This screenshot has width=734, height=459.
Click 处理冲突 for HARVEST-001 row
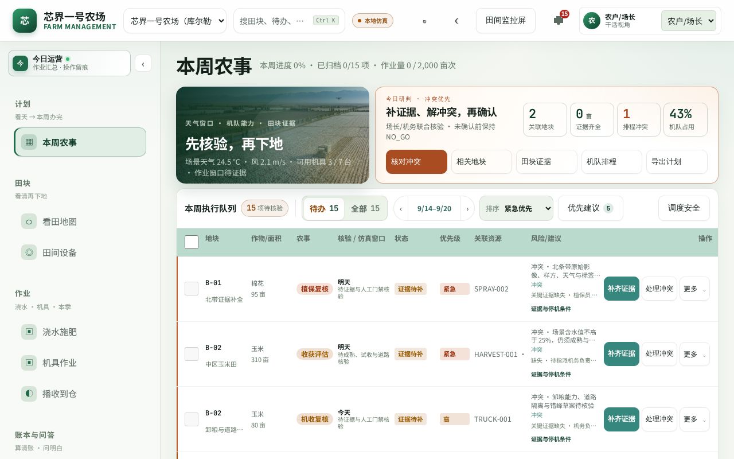click(659, 354)
